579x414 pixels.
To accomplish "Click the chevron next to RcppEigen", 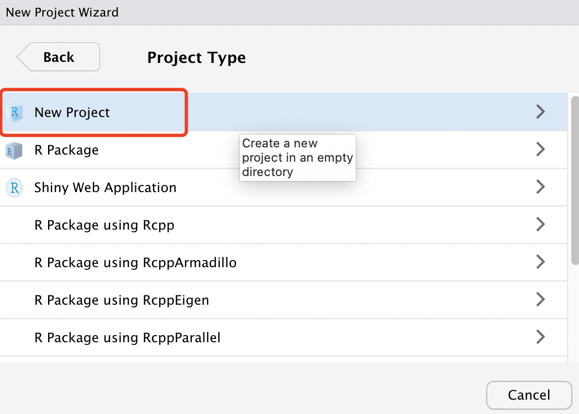I will click(x=540, y=300).
